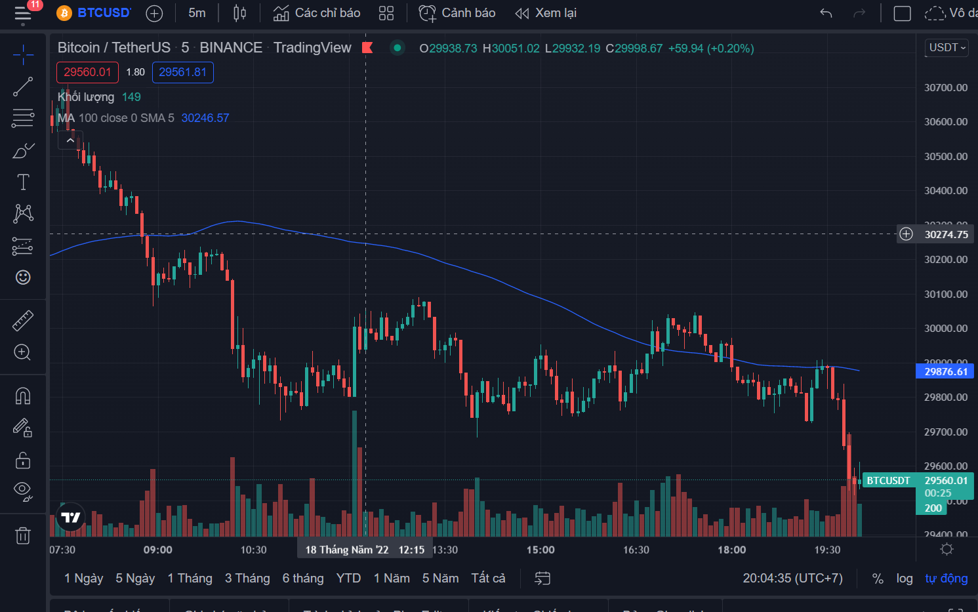Click the red flag icon beside title

click(x=367, y=47)
